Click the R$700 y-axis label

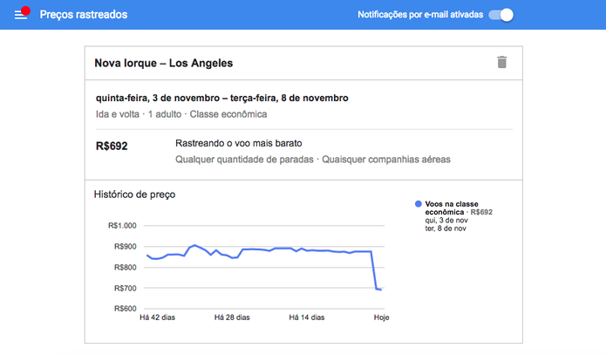click(126, 288)
